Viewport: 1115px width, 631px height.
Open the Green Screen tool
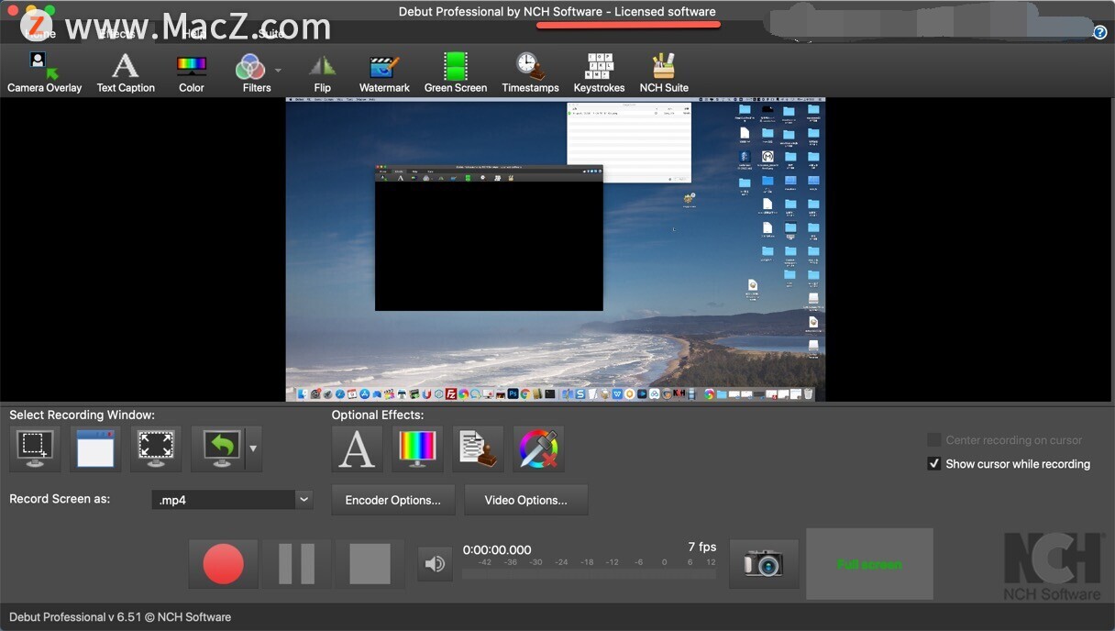[456, 72]
